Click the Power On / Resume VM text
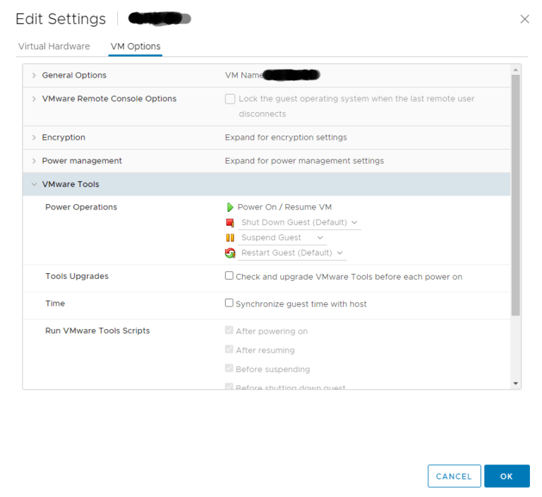The height and width of the screenshot is (497, 542). [x=284, y=207]
